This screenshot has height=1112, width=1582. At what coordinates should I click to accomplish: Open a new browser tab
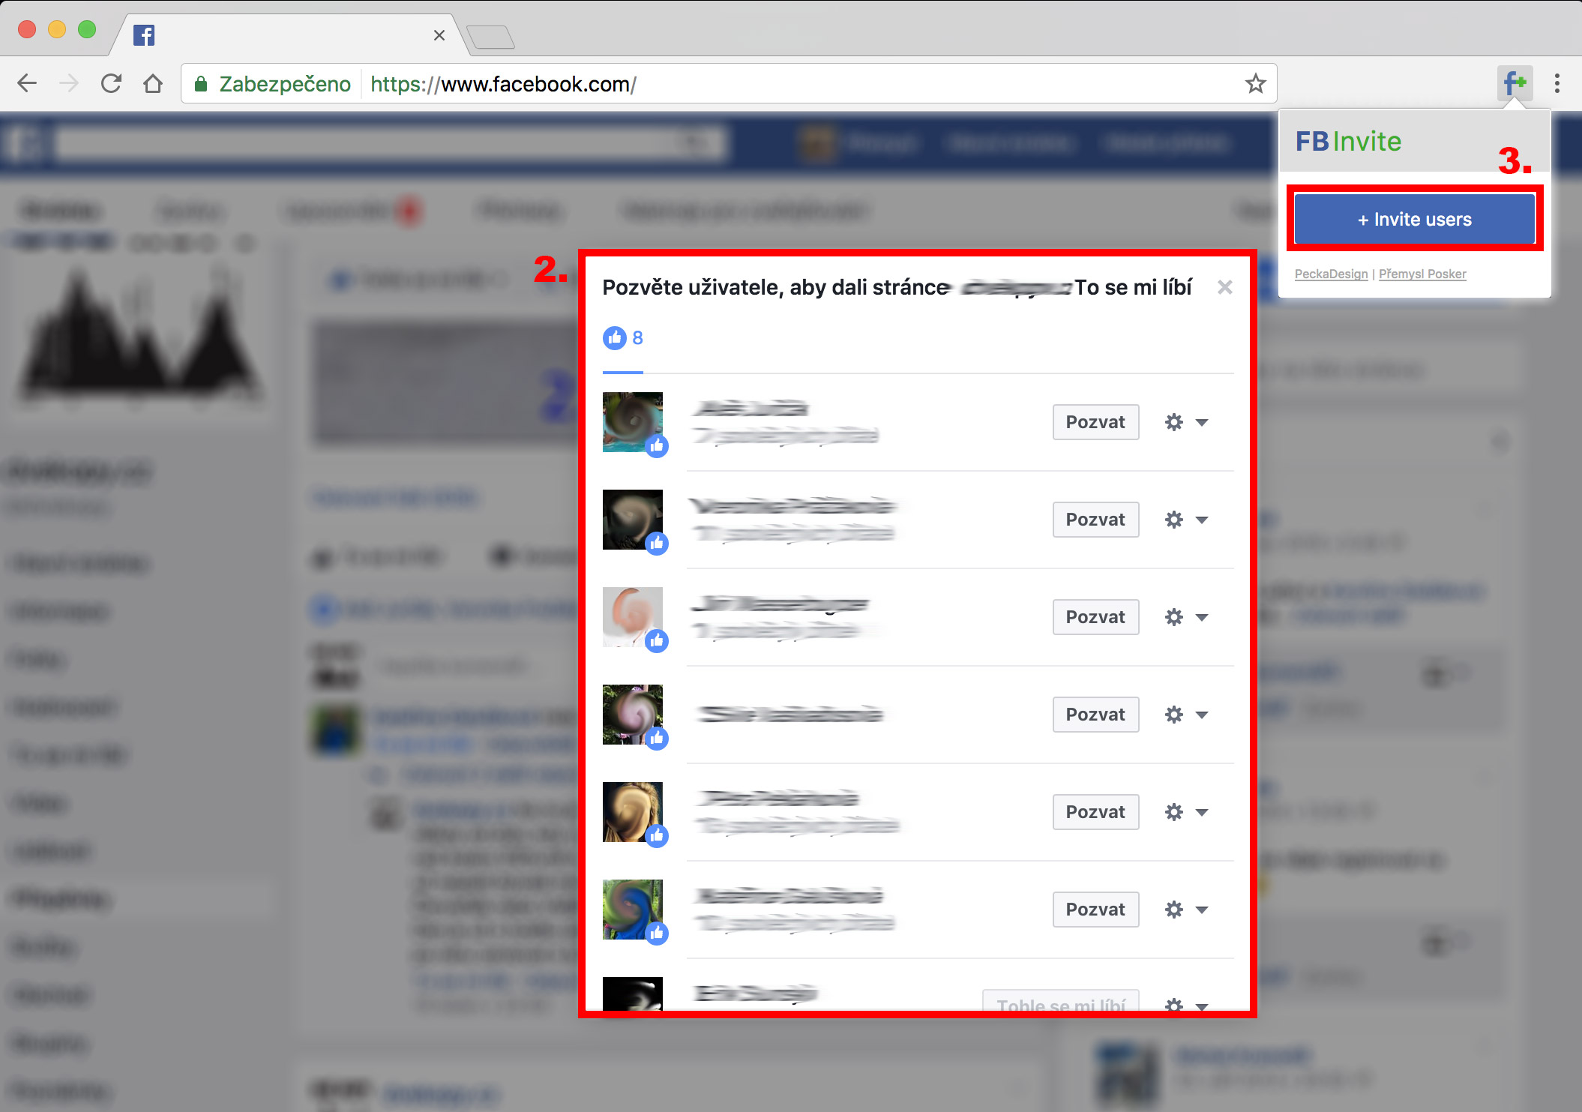click(490, 37)
